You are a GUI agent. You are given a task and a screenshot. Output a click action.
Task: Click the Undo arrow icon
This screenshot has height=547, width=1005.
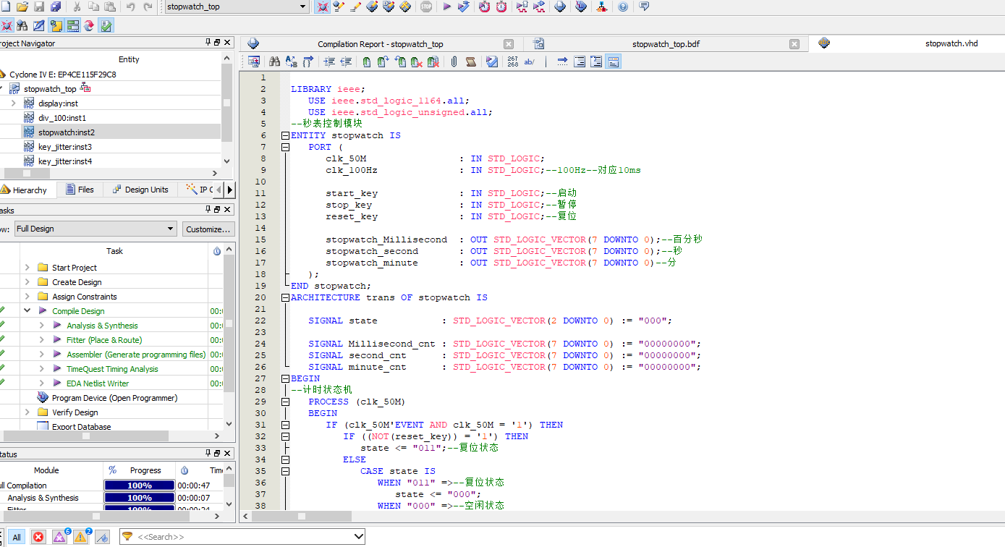[131, 7]
